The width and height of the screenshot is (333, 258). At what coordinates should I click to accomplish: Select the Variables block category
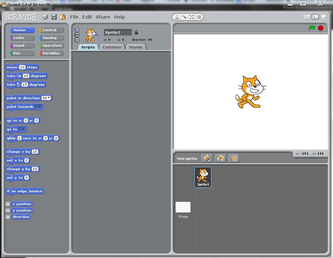pyautogui.click(x=51, y=53)
